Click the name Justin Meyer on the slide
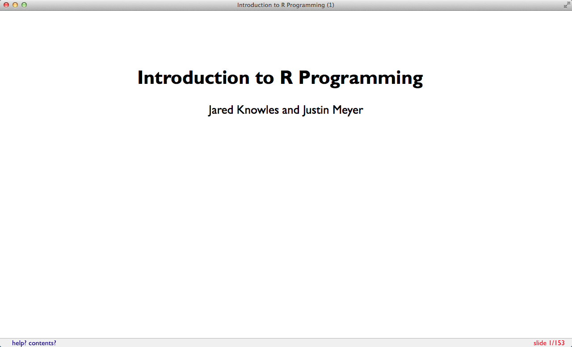The image size is (572, 347). click(x=333, y=110)
